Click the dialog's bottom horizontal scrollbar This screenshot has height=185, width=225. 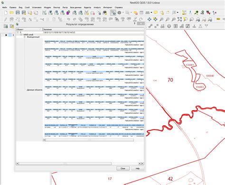point(65,164)
